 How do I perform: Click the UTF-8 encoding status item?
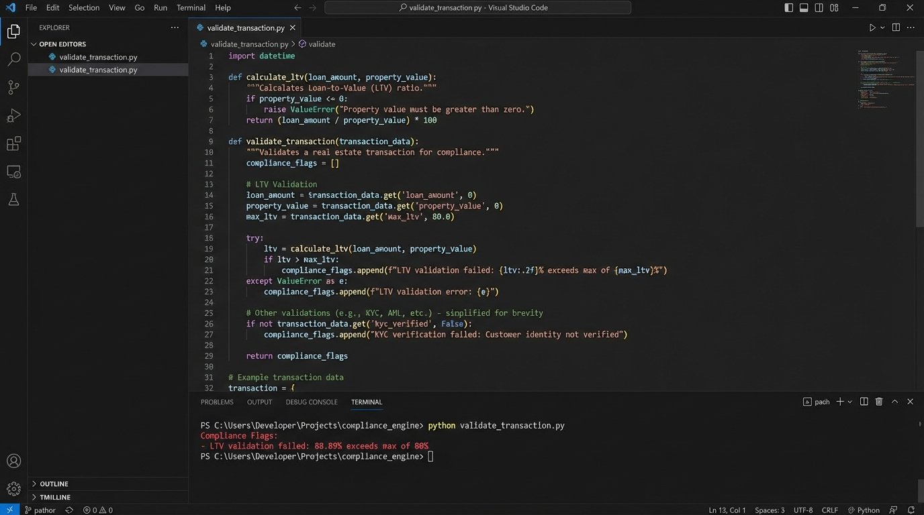tap(803, 510)
